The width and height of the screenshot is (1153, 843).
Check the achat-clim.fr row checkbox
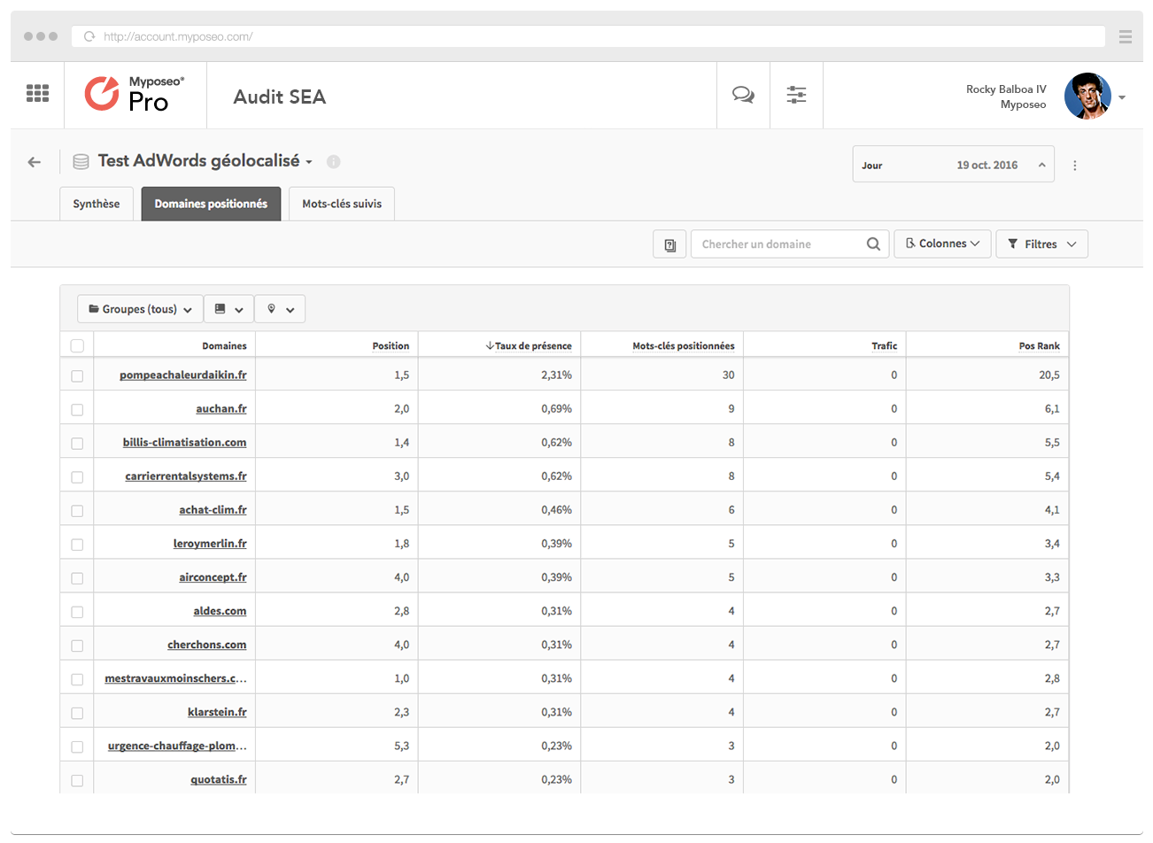click(77, 511)
